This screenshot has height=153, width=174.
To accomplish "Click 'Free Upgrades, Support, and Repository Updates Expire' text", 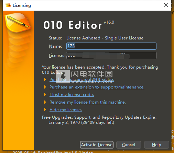I will pyautogui.click(x=99, y=117).
